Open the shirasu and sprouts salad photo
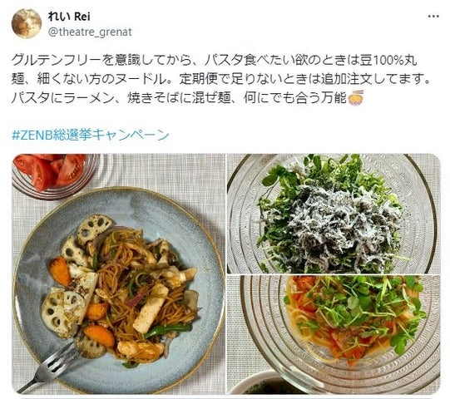This screenshot has height=399, width=450. 334,214
